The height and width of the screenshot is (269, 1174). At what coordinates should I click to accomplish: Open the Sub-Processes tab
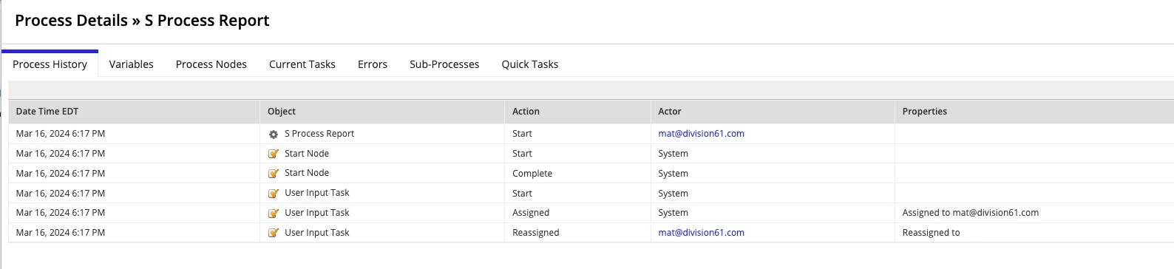pos(444,64)
